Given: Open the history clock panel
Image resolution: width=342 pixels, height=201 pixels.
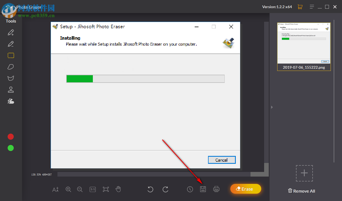Looking at the screenshot, I should (x=190, y=189).
